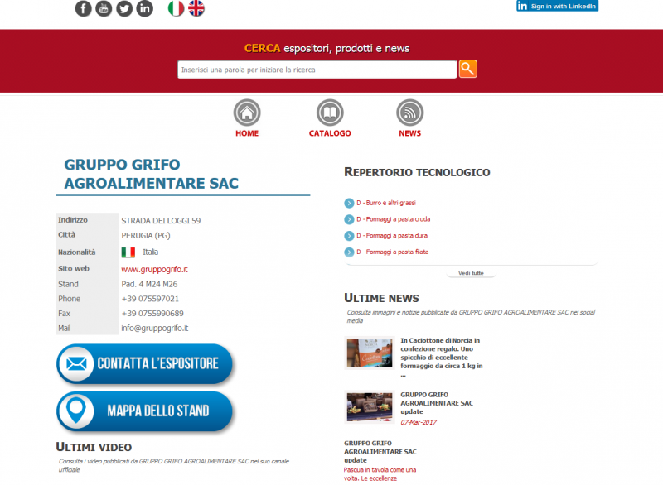The height and width of the screenshot is (485, 663).
Task: Click arrow icon beside Formaggi a pasta filata
Action: point(349,252)
